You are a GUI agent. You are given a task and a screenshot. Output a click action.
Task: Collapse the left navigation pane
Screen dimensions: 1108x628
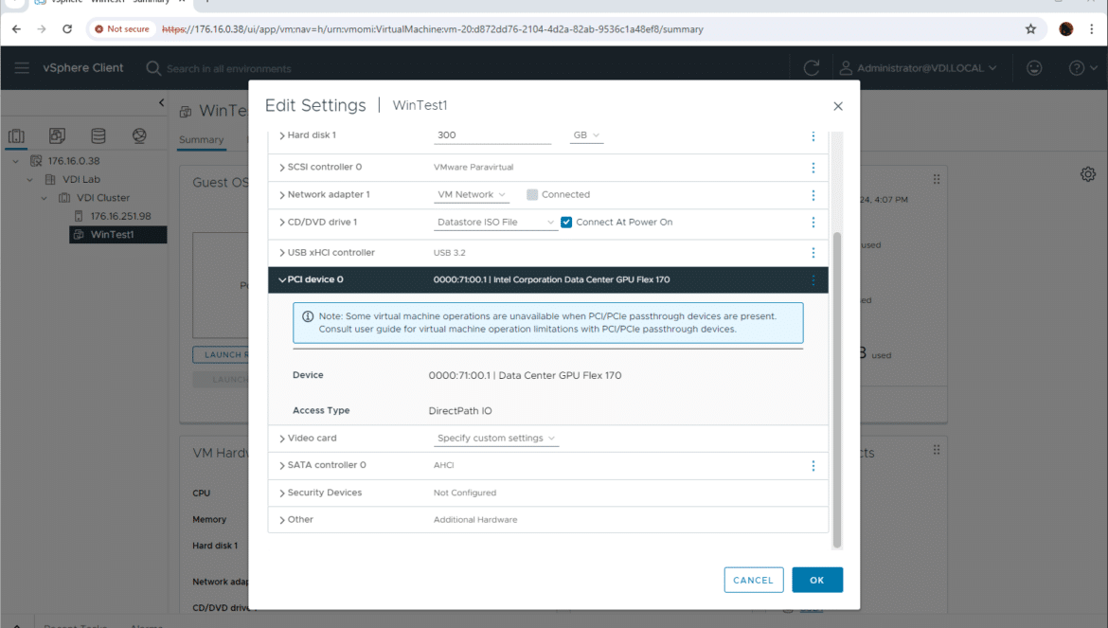(161, 102)
